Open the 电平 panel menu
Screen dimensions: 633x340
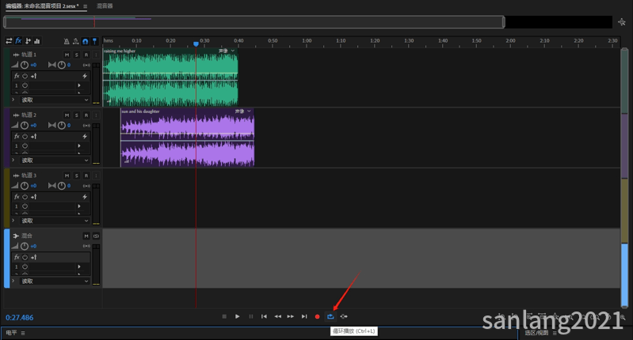[23, 333]
